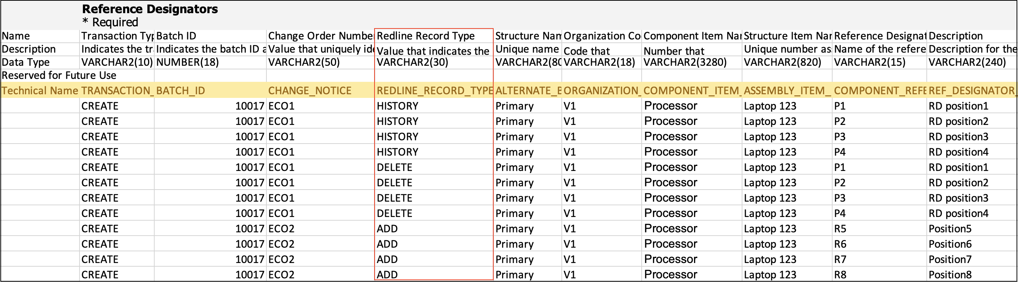
Task: Select the 'Value that uniquely' description cell
Action: point(321,49)
